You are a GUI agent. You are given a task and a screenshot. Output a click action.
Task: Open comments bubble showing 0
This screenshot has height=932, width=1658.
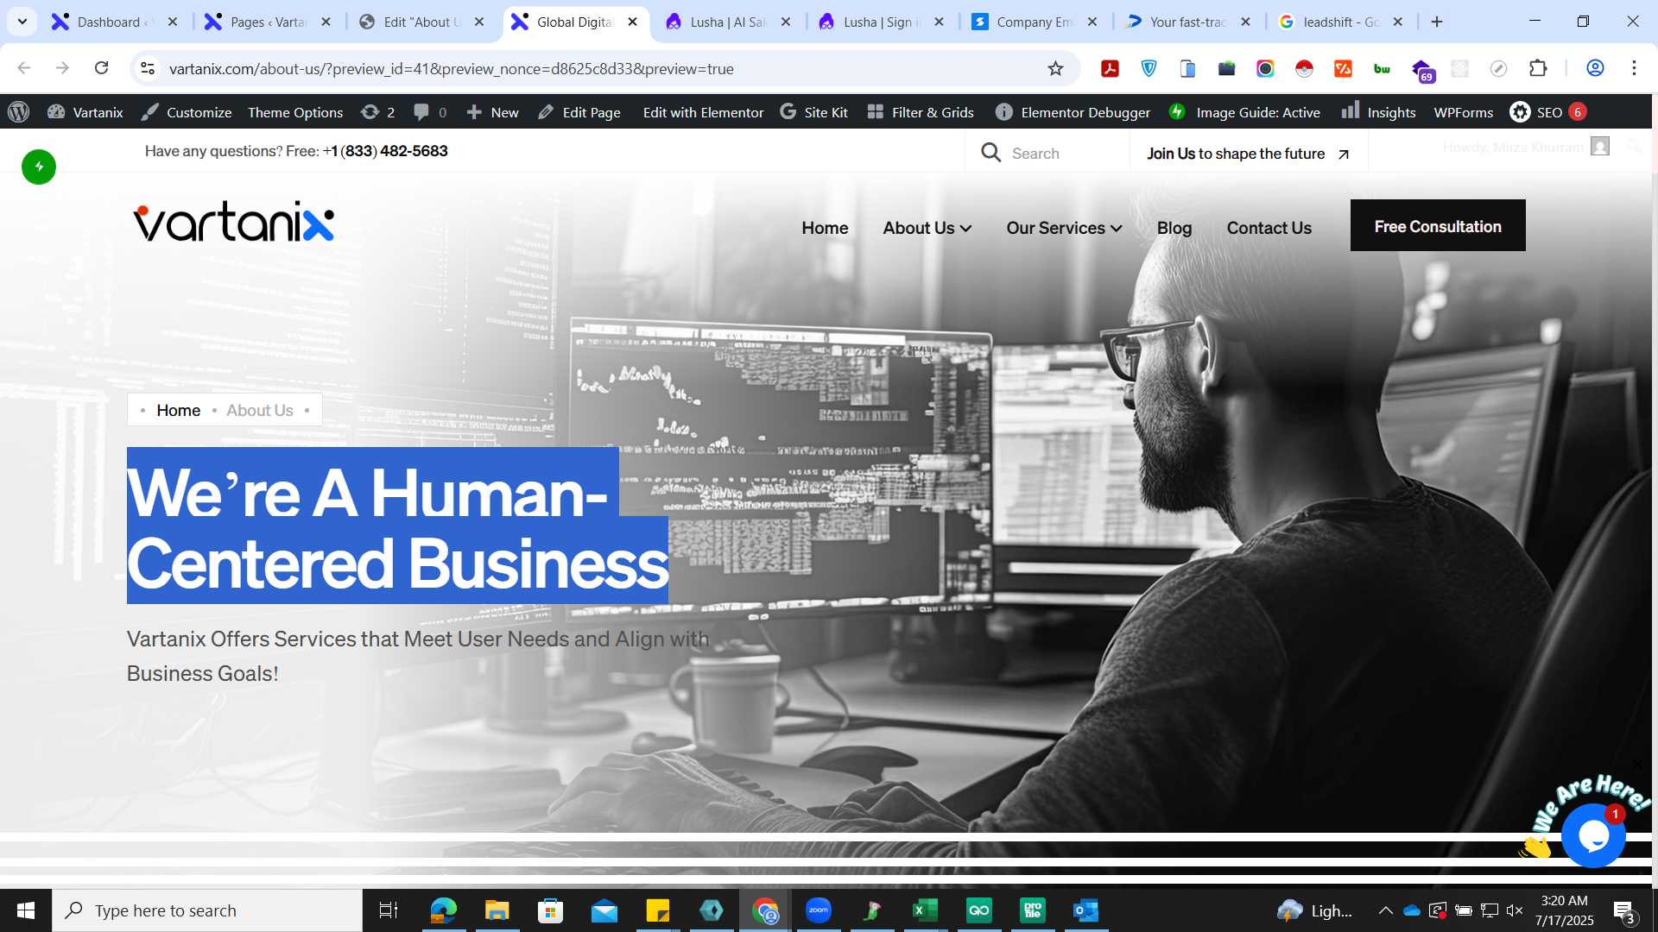[430, 112]
